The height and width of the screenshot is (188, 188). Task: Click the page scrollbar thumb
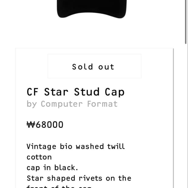click(186, 22)
